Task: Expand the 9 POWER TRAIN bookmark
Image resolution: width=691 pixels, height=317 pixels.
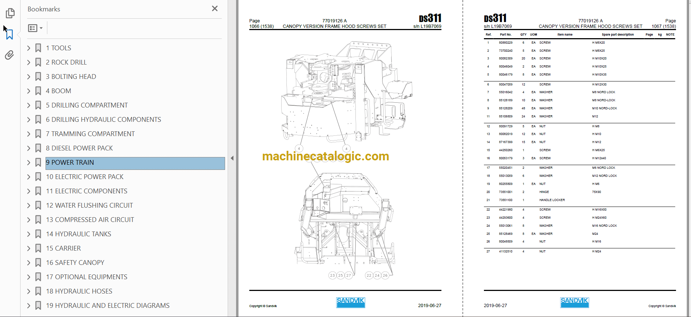Action: 29,163
